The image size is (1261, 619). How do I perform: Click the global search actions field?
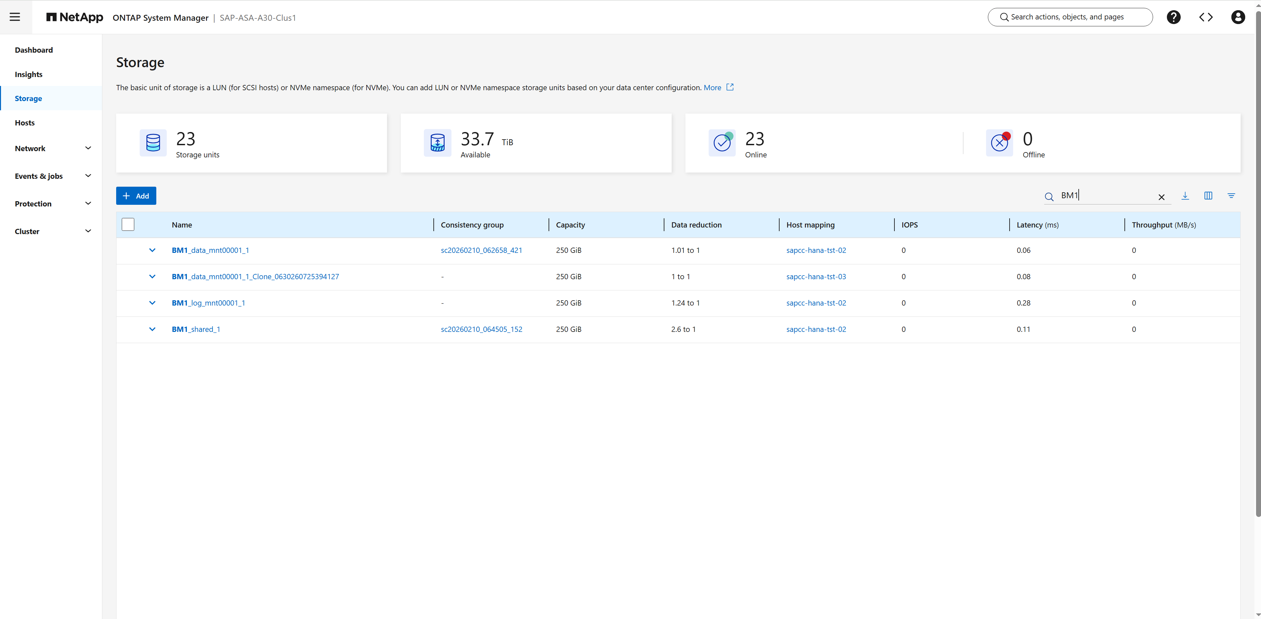(1070, 17)
